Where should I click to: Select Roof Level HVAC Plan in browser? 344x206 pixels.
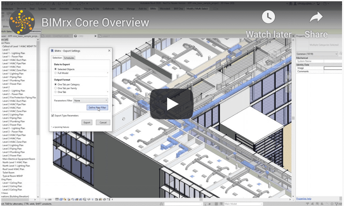click(x=13, y=169)
